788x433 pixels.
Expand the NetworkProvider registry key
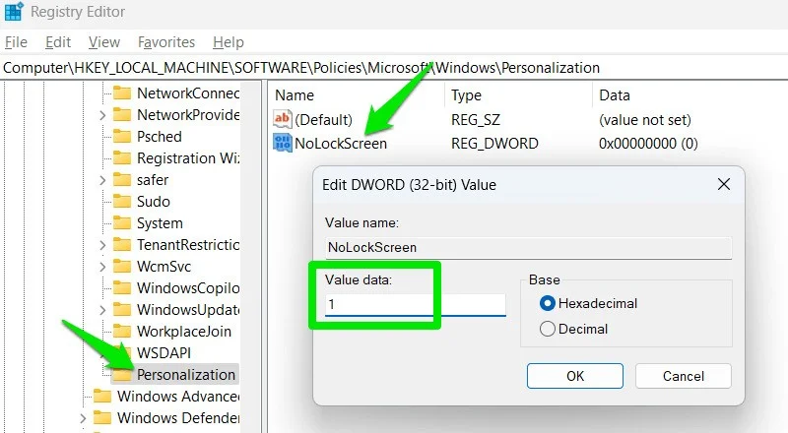[102, 115]
